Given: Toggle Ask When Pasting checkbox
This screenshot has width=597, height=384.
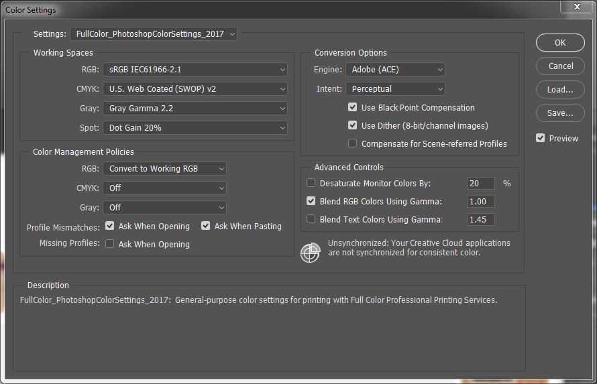Looking at the screenshot, I should (206, 226).
